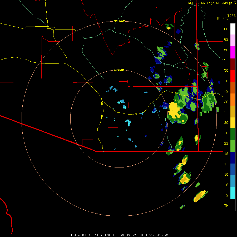The height and width of the screenshot is (237, 237).
Task: Click the 46 legend value
Action: [x=226, y=81]
